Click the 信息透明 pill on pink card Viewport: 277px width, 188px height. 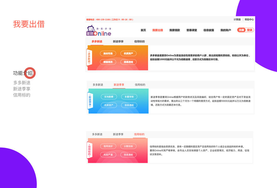pos(128,154)
